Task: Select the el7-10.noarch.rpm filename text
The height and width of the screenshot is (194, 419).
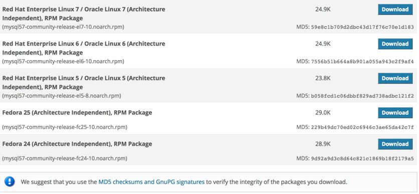Action: coord(63,27)
